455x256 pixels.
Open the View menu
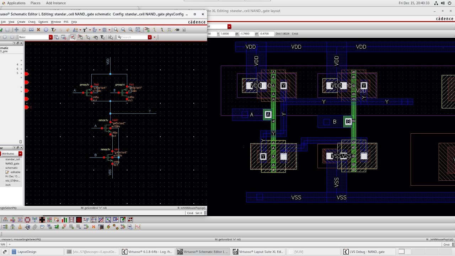[11, 22]
